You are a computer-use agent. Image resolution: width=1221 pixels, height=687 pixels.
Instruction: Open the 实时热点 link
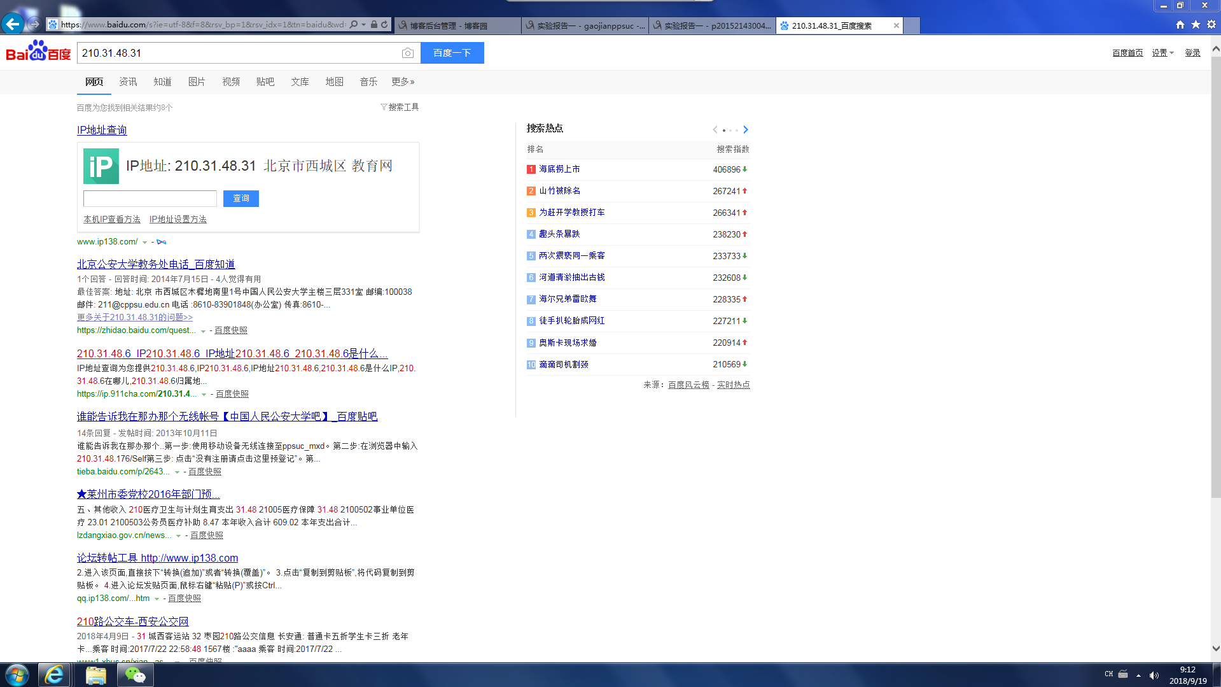click(734, 385)
